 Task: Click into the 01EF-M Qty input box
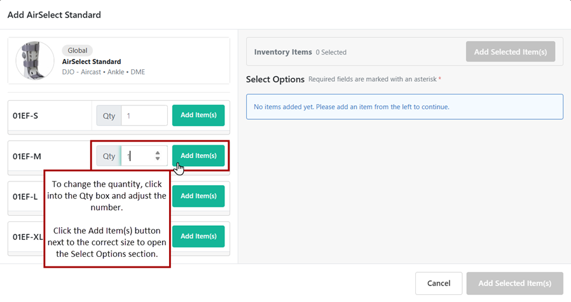point(139,156)
